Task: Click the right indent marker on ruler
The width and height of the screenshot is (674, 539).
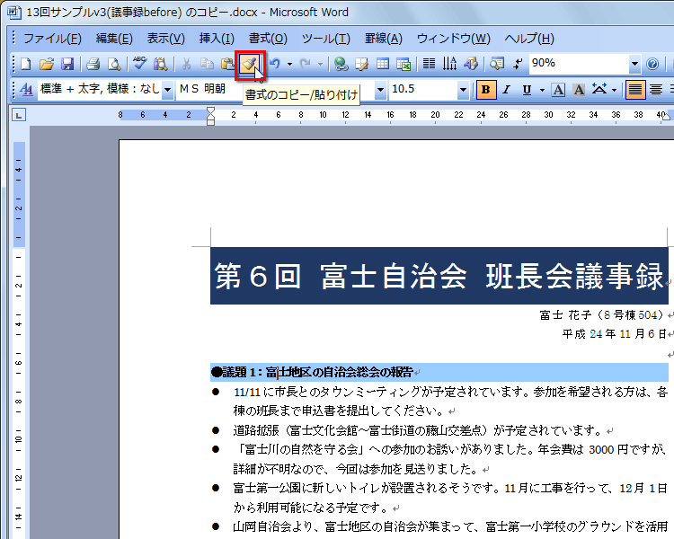Action: 665,117
